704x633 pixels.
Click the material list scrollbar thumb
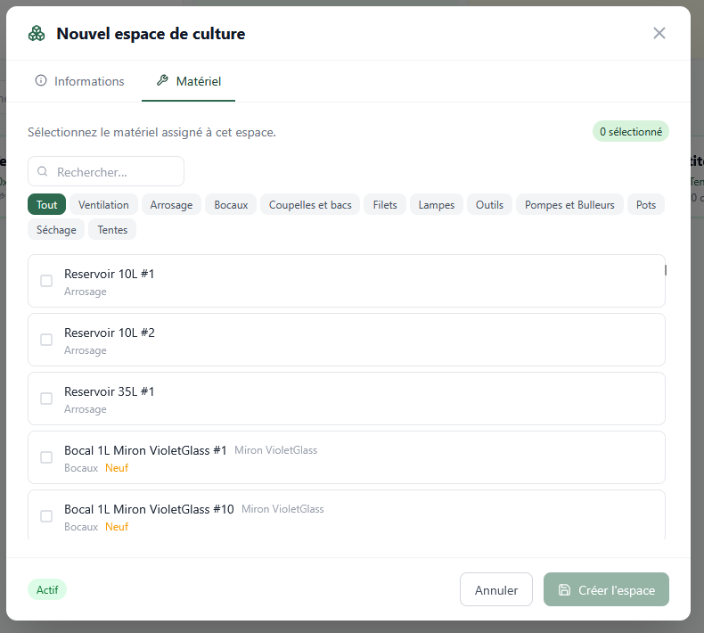(x=666, y=270)
